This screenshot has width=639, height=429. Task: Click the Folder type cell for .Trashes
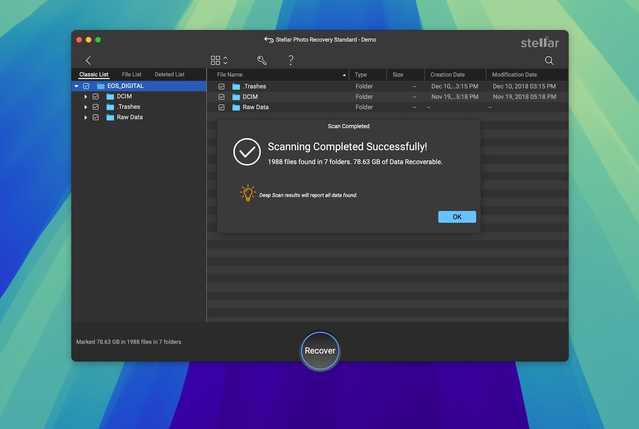tap(364, 86)
